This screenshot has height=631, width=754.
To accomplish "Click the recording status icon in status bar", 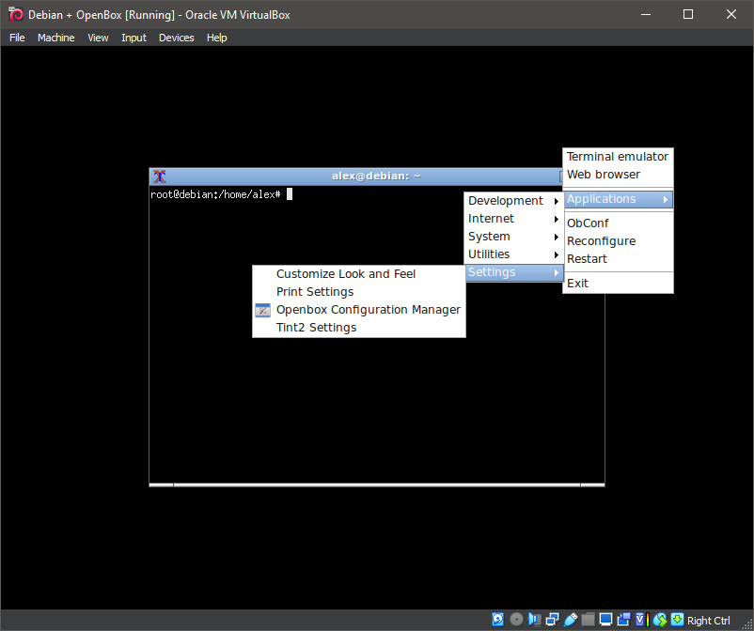I will click(x=622, y=619).
